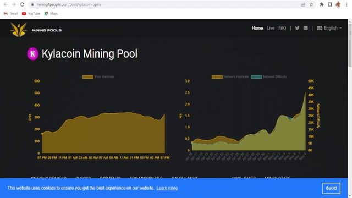Open the Maps bookmark
The height and width of the screenshot is (198, 352).
pos(51,14)
